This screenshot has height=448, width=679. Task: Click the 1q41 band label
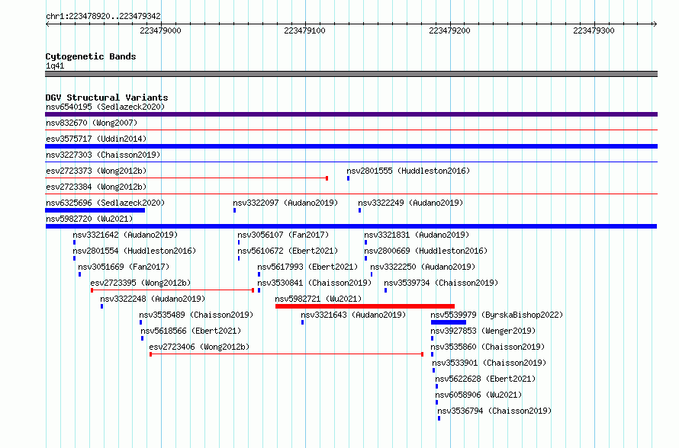click(55, 66)
